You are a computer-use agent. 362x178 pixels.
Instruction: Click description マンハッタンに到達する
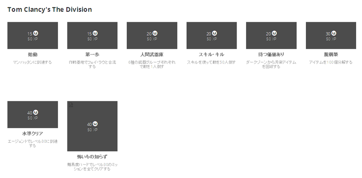[x=33, y=62]
